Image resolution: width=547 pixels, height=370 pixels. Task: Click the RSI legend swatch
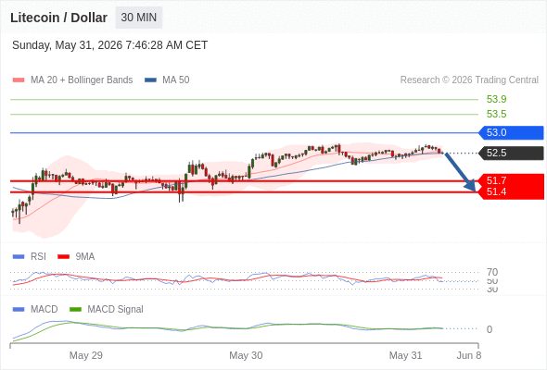[19, 257]
